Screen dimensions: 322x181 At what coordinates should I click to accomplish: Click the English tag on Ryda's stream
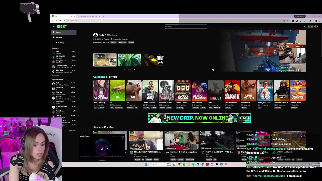(131, 42)
